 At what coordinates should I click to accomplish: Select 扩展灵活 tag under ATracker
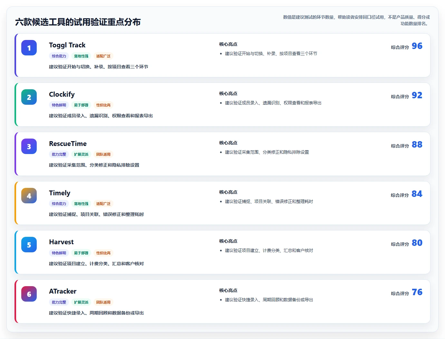pyautogui.click(x=81, y=302)
